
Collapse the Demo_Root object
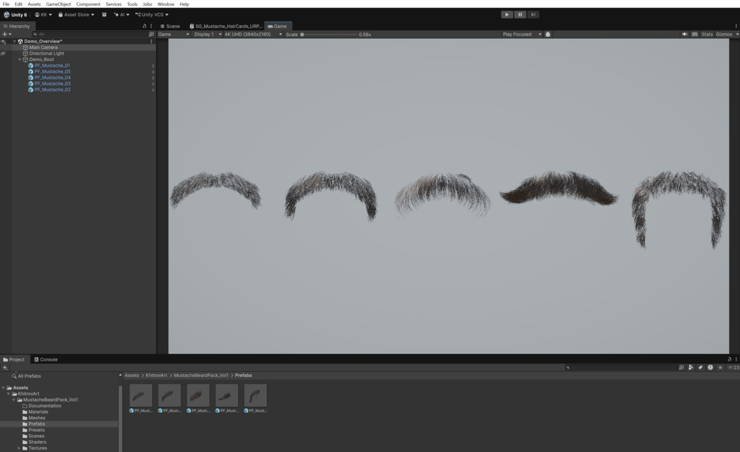tap(20, 59)
